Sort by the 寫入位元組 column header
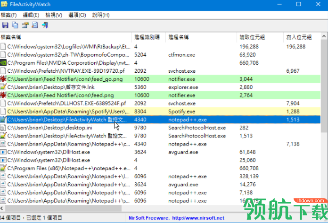The width and height of the screenshot is (328, 223). [302, 37]
